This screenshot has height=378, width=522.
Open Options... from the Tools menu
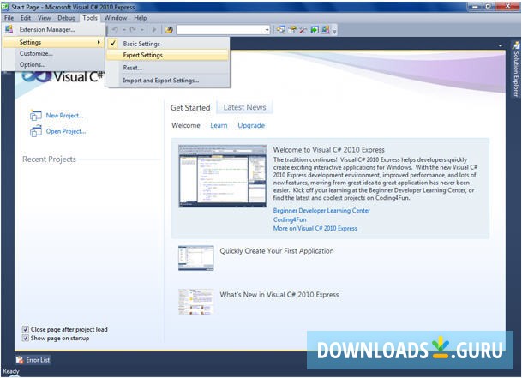pyautogui.click(x=53, y=64)
